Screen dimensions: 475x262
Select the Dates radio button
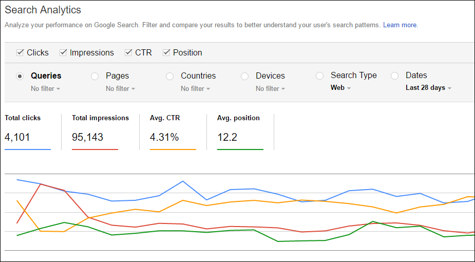395,76
